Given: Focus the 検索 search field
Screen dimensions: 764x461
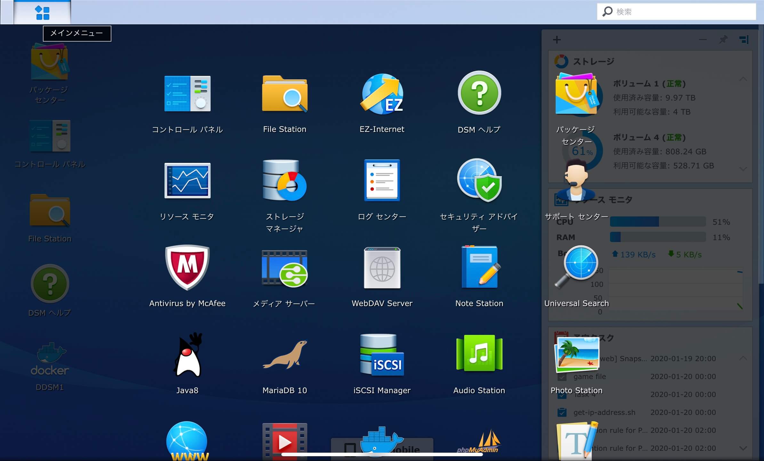Looking at the screenshot, I should pyautogui.click(x=676, y=12).
